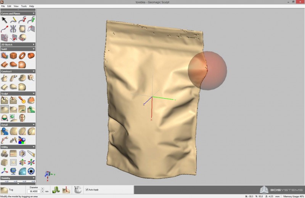
Task: Select the black arrow selection tool
Action: click(x=4, y=20)
